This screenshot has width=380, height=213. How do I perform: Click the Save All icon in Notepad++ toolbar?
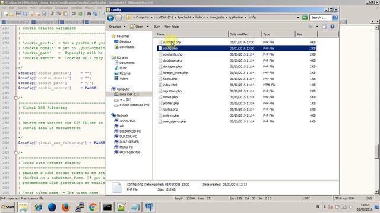coord(24,14)
